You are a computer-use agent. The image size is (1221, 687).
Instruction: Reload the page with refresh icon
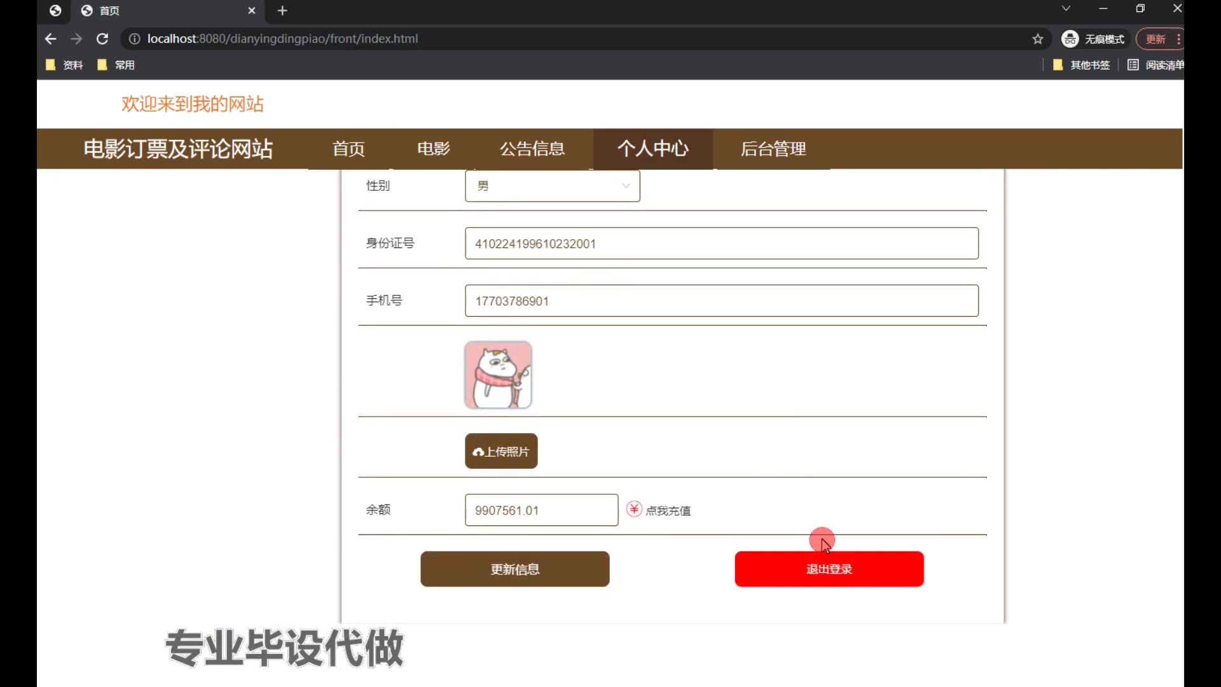click(102, 39)
